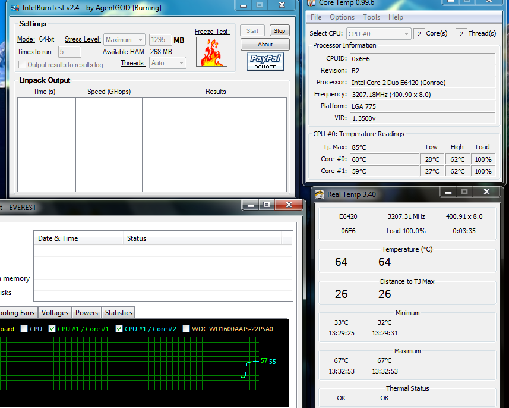
Task: Minimize the EVEREST window
Action: pyautogui.click(x=251, y=205)
